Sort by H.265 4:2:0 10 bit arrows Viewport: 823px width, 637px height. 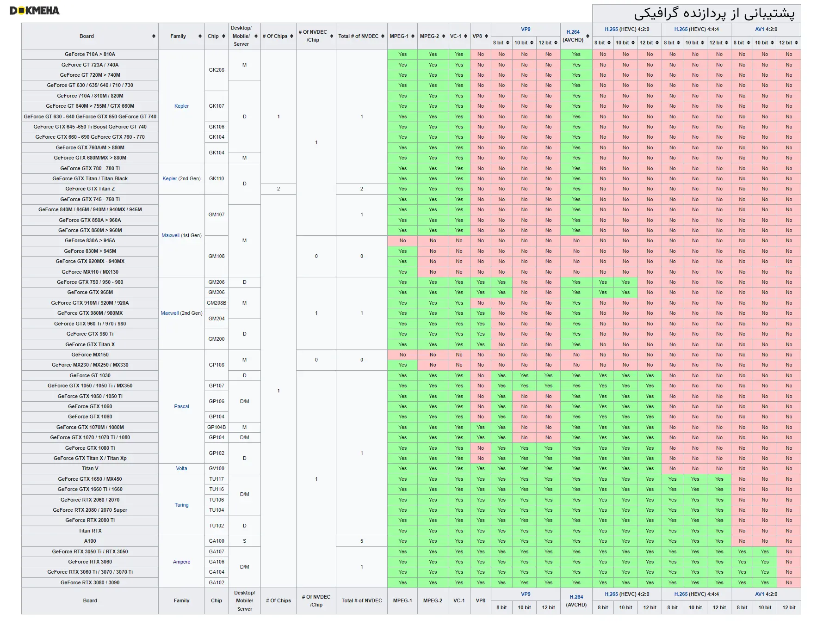pyautogui.click(x=633, y=43)
